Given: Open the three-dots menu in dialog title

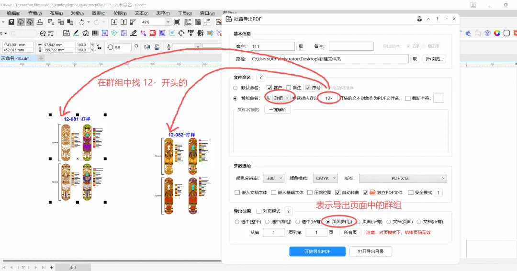Looking at the screenshot, I should coord(446,19).
